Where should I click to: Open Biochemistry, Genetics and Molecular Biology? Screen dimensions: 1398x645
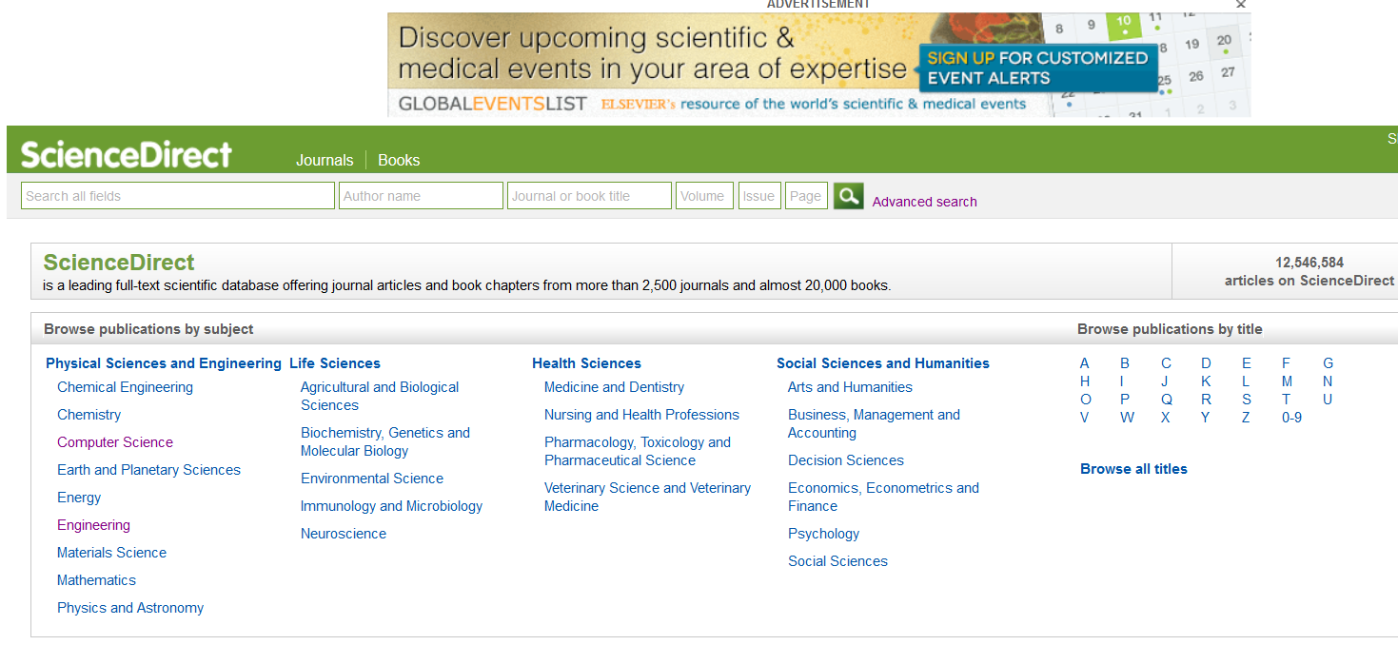point(385,441)
